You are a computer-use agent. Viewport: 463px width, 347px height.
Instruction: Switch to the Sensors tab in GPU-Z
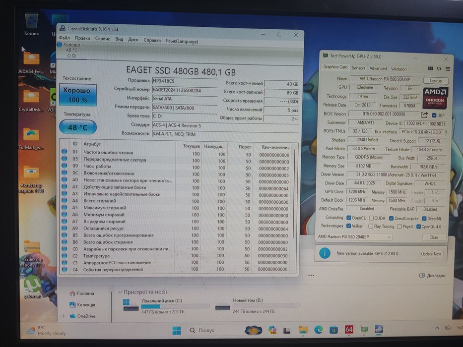[358, 68]
